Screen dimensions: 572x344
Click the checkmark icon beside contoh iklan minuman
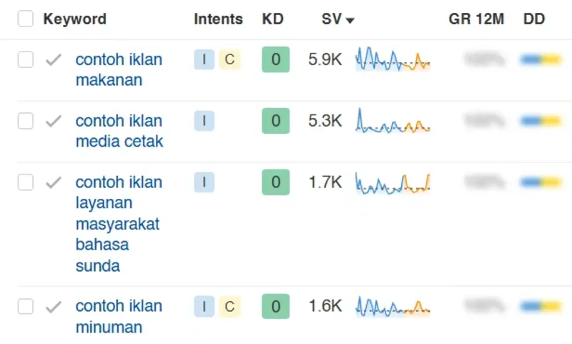point(53,307)
